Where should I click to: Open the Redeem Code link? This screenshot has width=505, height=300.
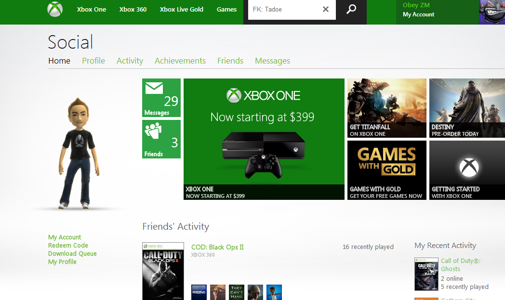(x=68, y=245)
